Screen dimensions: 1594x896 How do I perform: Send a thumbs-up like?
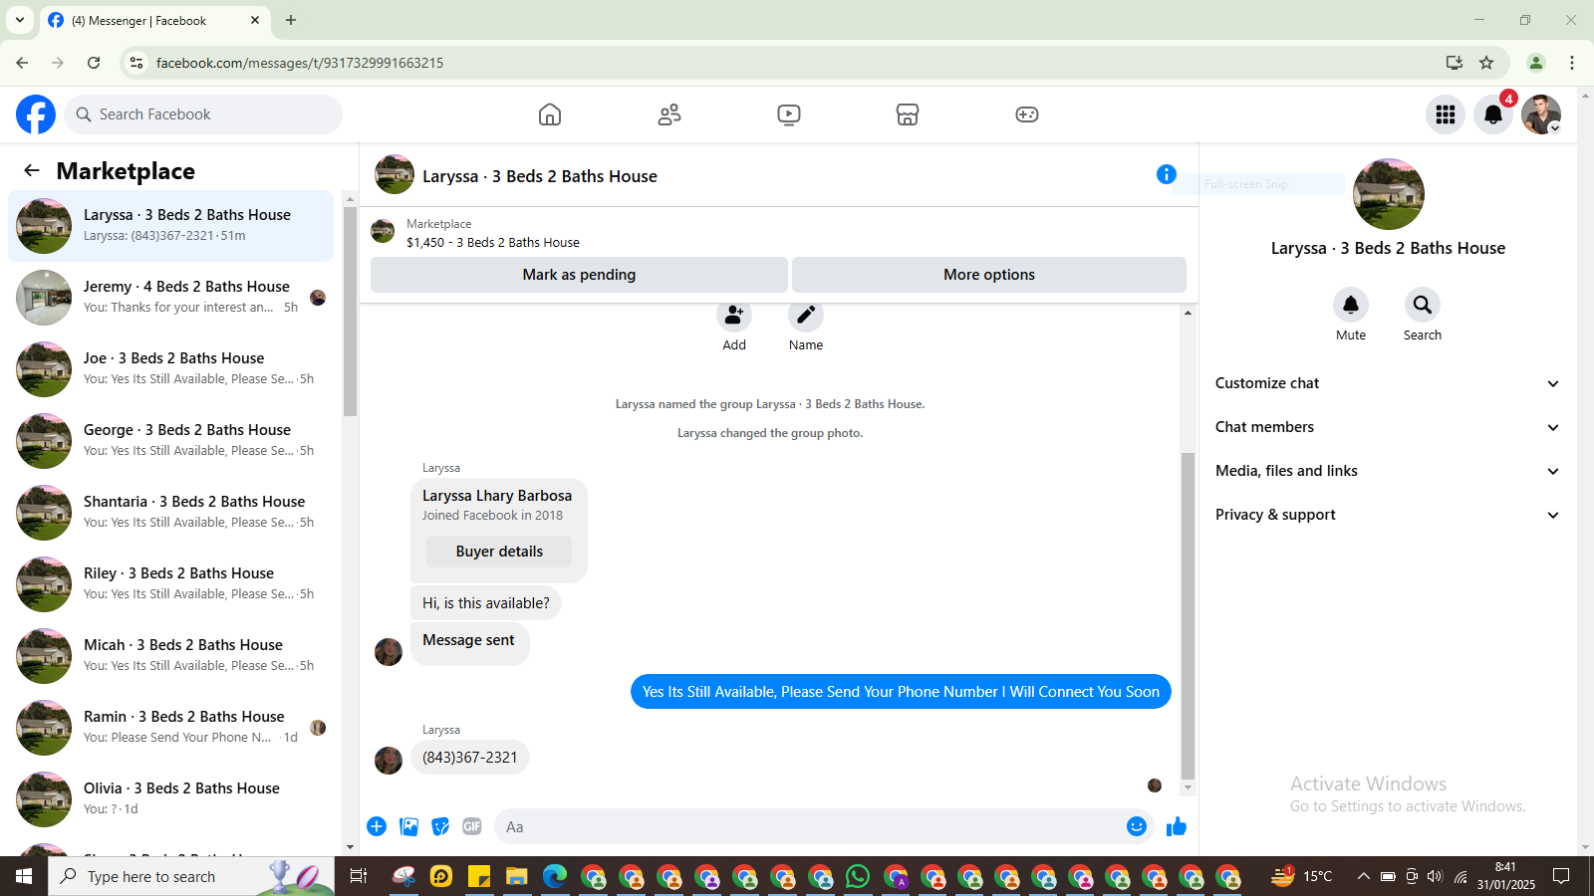coord(1177,826)
